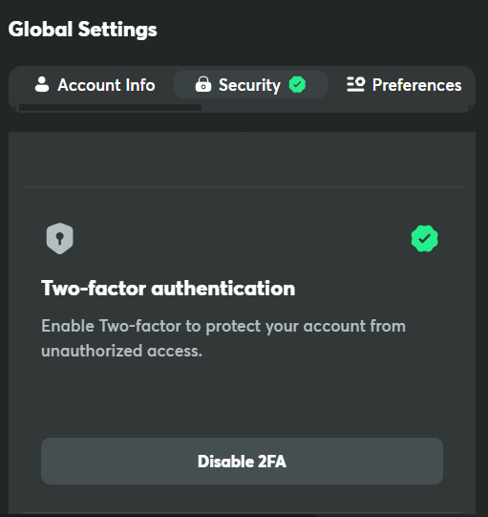This screenshot has width=488, height=517.
Task: Click the words unauthorized access
Action: (121, 351)
